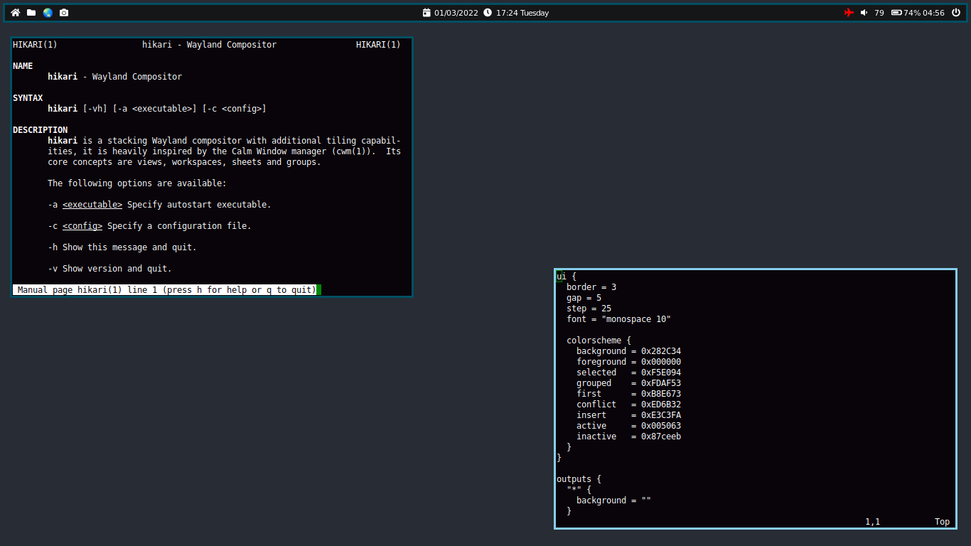
Task: Click the DESCRIPTION section heading
Action: [41, 130]
